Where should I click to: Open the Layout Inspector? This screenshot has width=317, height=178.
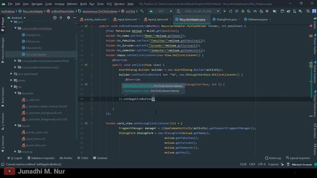pos(298,158)
